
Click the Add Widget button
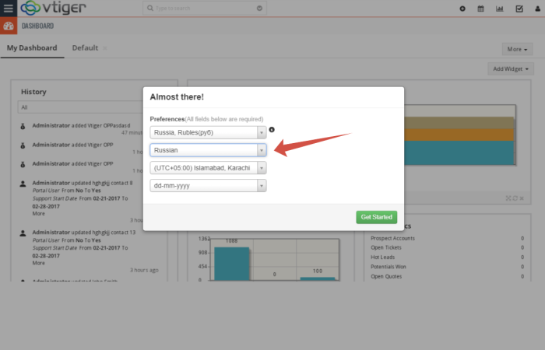pyautogui.click(x=512, y=69)
